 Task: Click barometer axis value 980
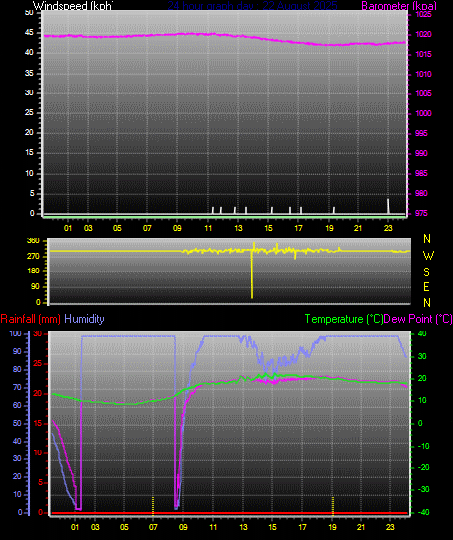click(421, 193)
